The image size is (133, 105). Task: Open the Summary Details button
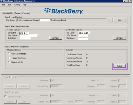click(120, 66)
